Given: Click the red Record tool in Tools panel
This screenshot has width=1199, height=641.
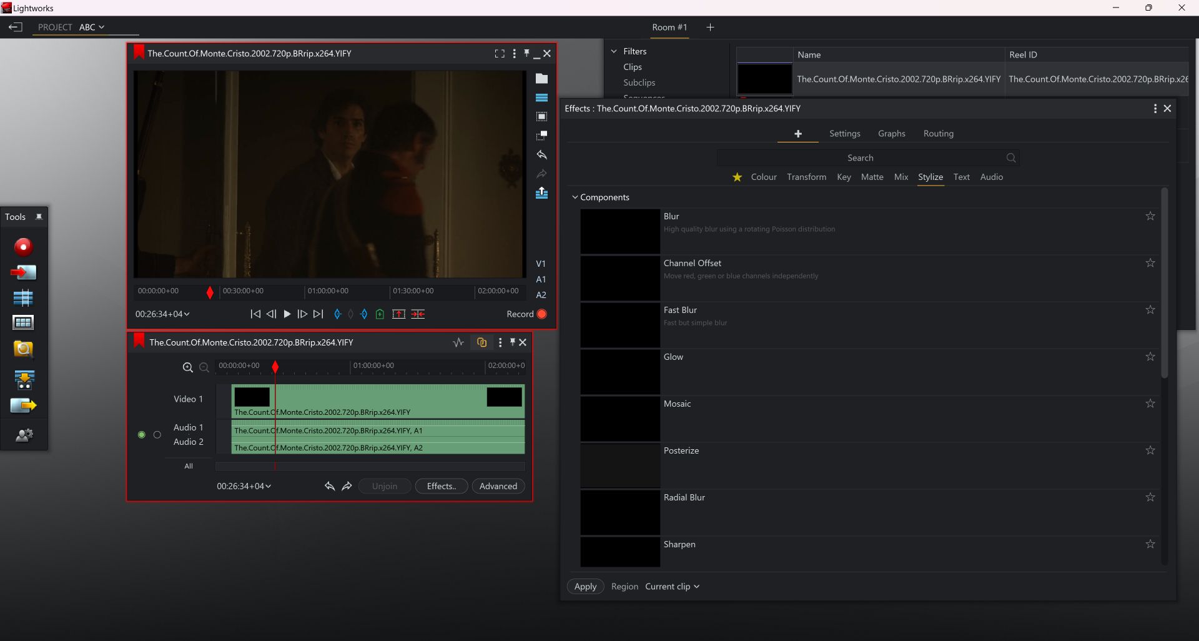Looking at the screenshot, I should 23,247.
